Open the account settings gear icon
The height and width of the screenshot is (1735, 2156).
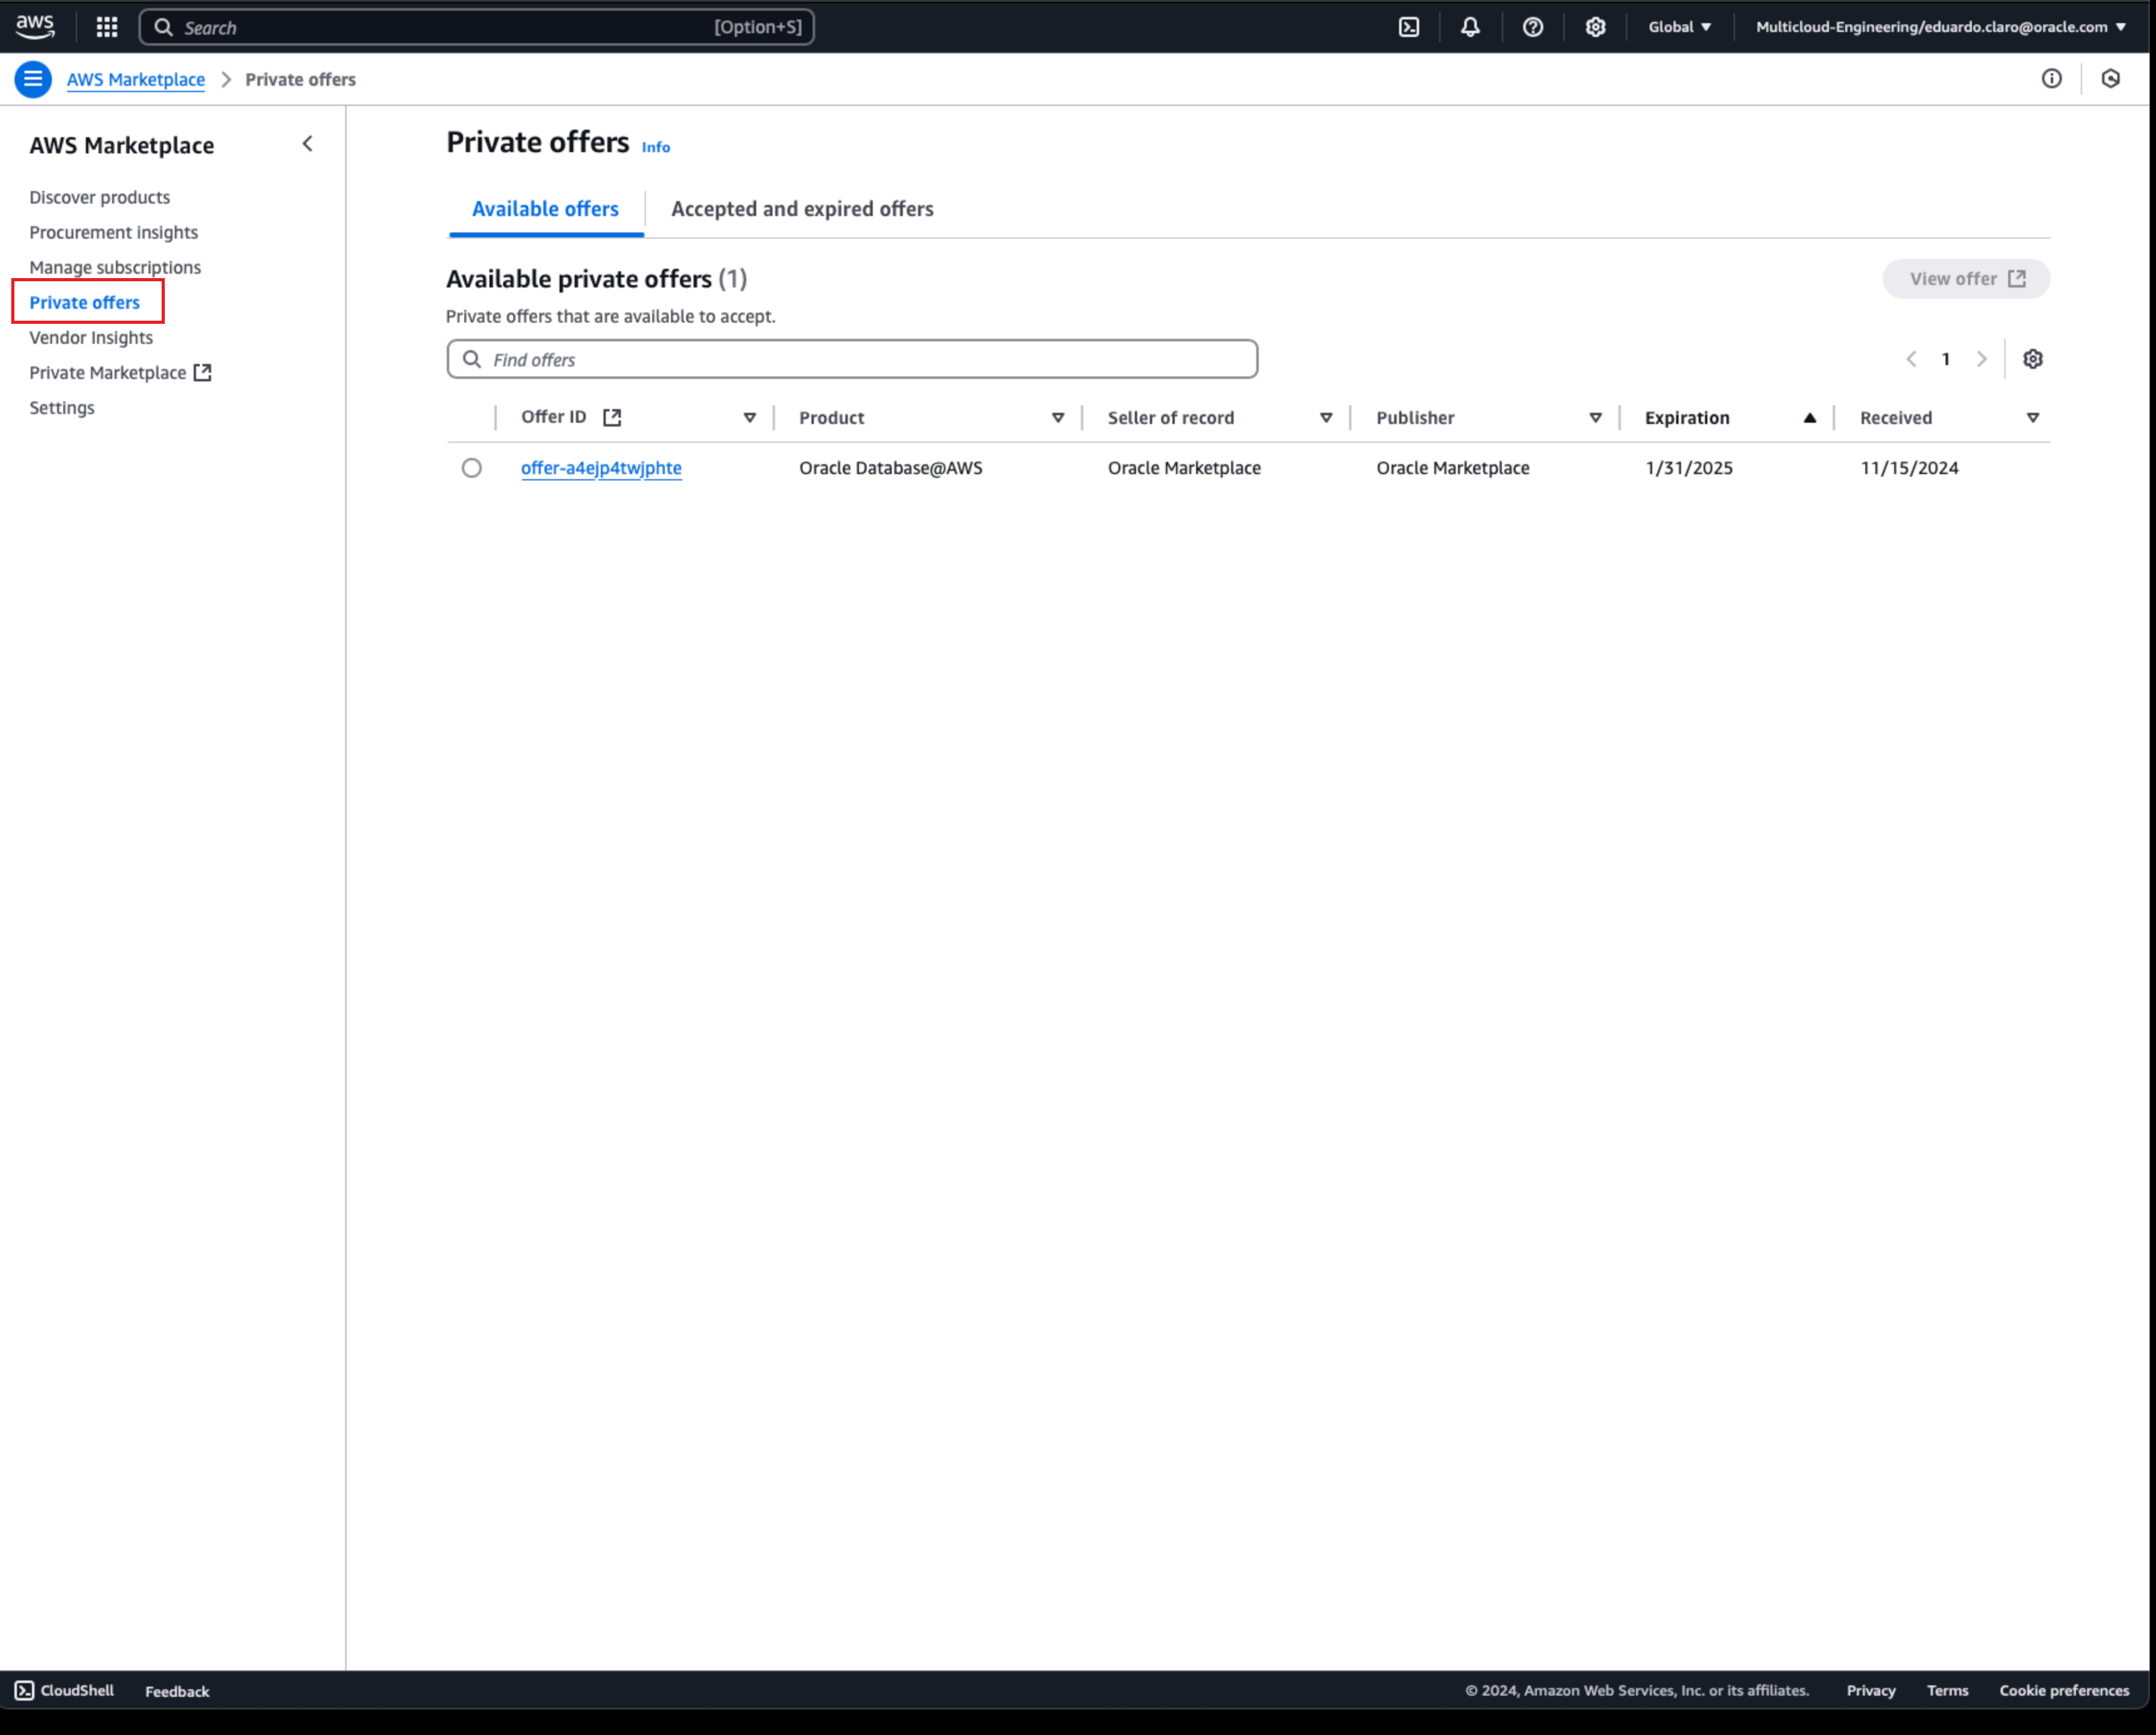pyautogui.click(x=1595, y=27)
